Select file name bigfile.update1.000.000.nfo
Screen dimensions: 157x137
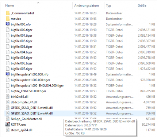(30, 74)
